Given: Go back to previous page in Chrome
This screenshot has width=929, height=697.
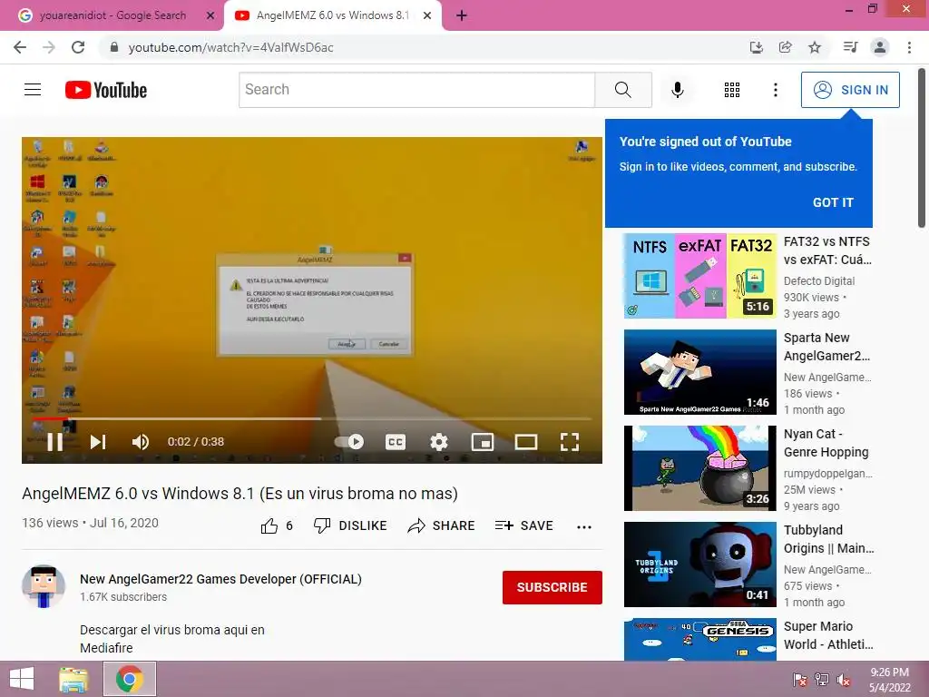Looking at the screenshot, I should point(20,47).
